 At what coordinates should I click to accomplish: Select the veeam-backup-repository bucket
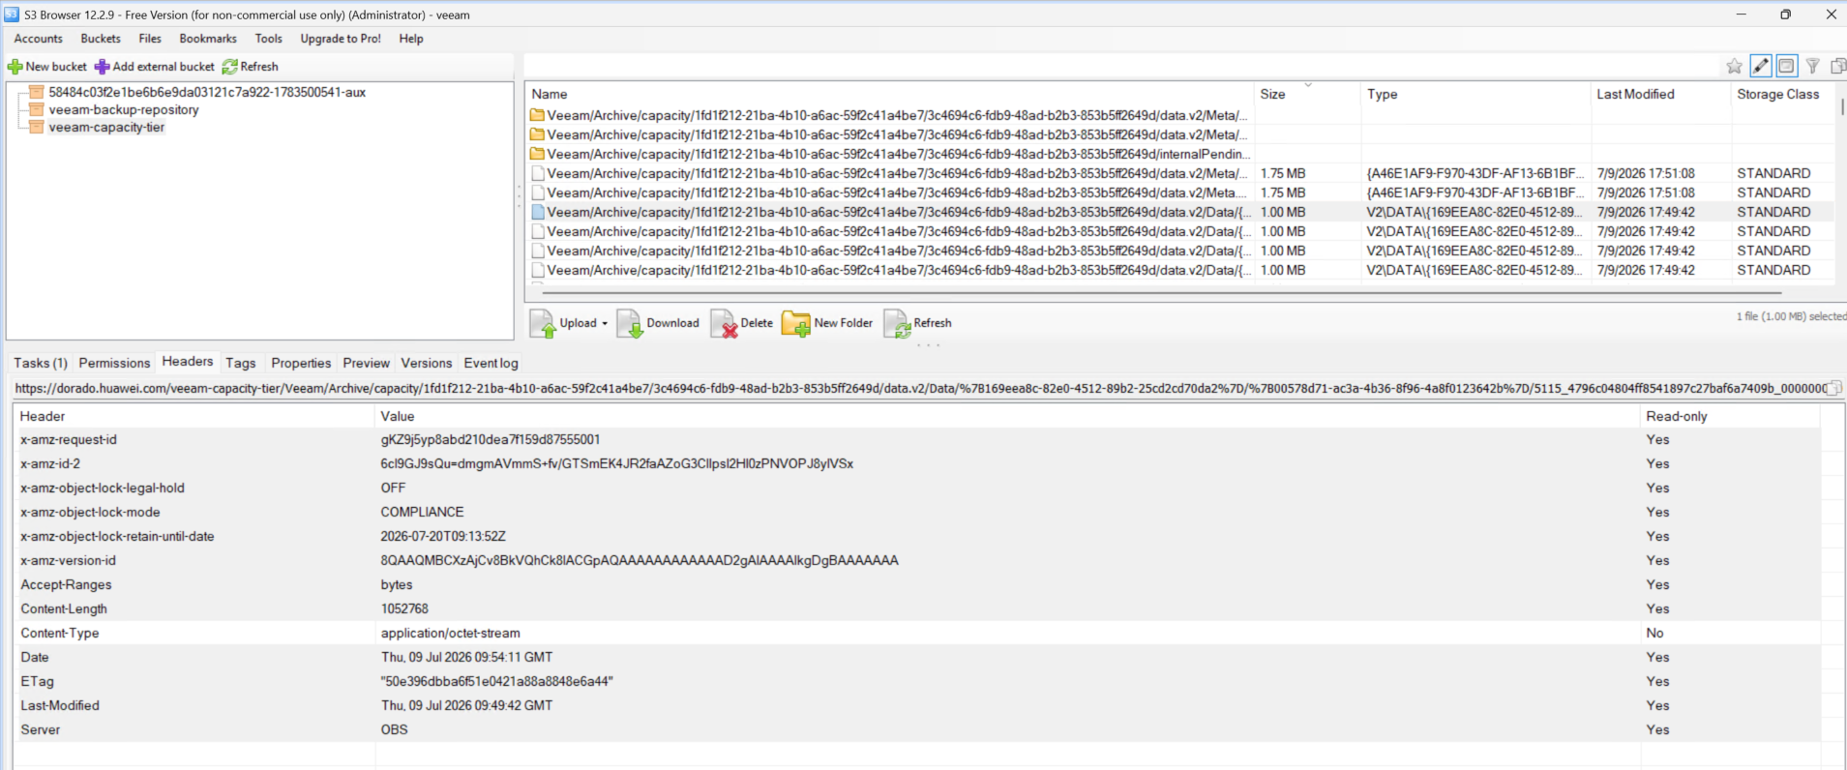point(124,109)
